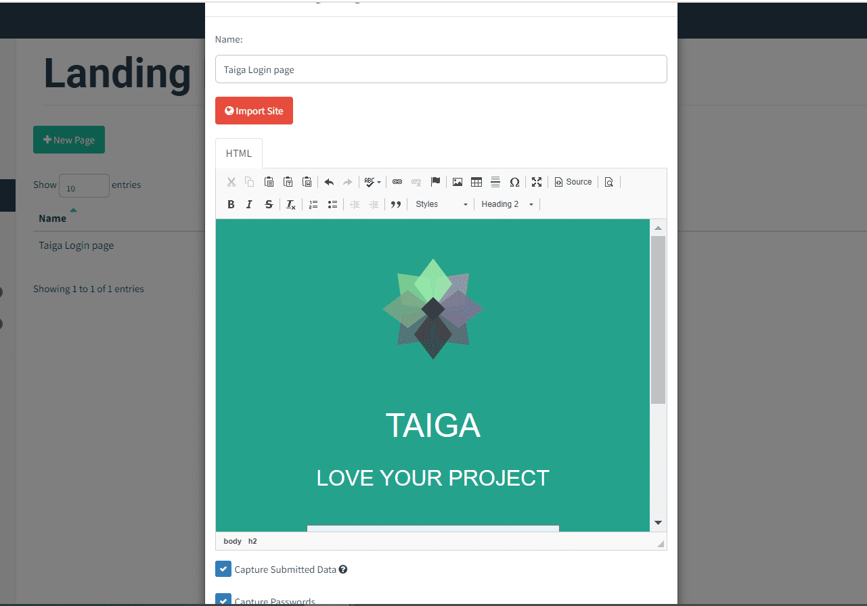The height and width of the screenshot is (606, 867).
Task: Toggle strikethrough formatting
Action: pyautogui.click(x=269, y=204)
